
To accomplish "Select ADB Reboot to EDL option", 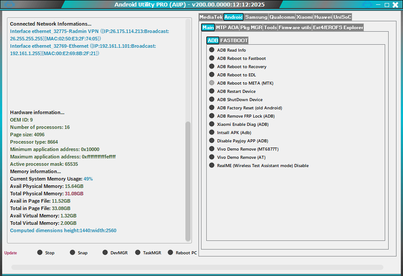I will [232, 75].
